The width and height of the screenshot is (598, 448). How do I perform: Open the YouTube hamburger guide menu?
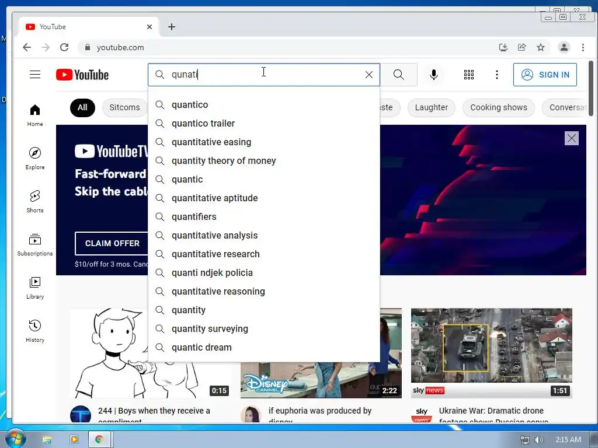click(x=34, y=74)
